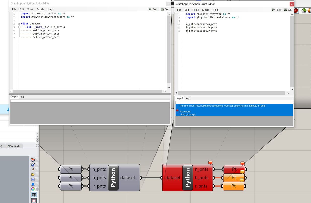The height and width of the screenshot is (203, 311).
Task: Open the Libraries folder icon in sidebar
Action: tap(33, 174)
